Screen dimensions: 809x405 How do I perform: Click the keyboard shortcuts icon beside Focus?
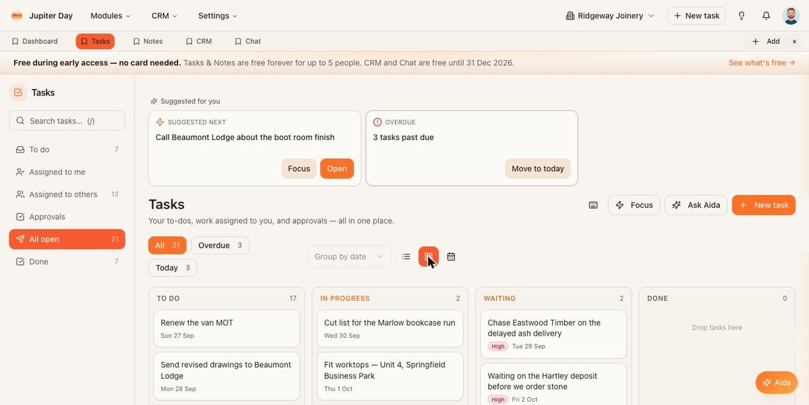click(593, 205)
